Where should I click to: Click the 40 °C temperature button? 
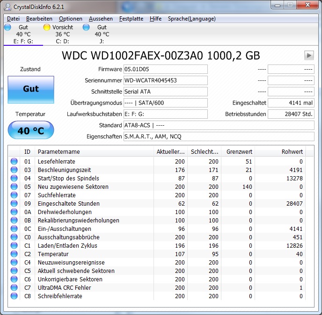click(31, 130)
